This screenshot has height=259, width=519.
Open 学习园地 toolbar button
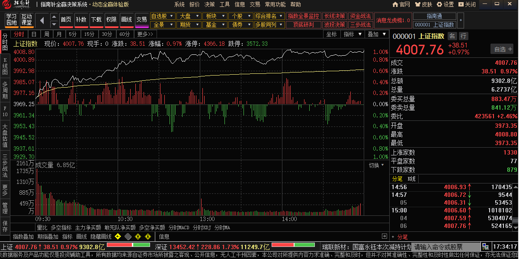click(x=11, y=20)
